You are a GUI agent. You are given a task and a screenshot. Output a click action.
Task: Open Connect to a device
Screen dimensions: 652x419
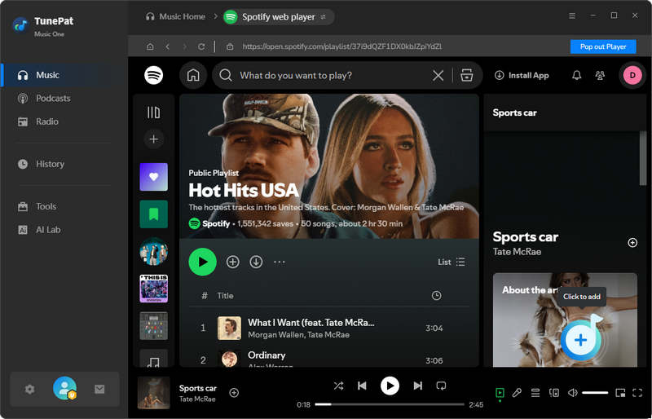[554, 393]
